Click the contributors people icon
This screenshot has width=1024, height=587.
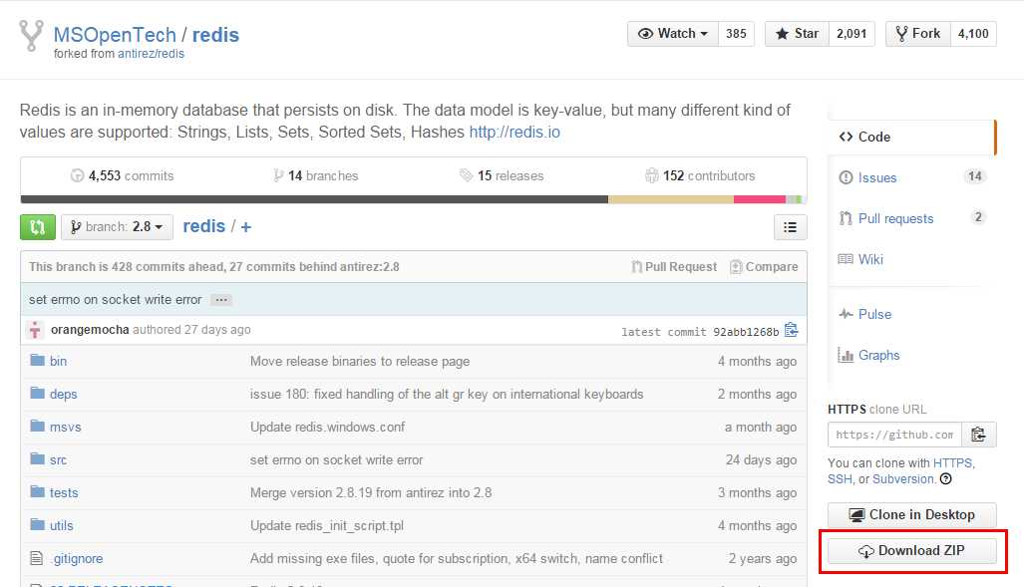tap(652, 175)
